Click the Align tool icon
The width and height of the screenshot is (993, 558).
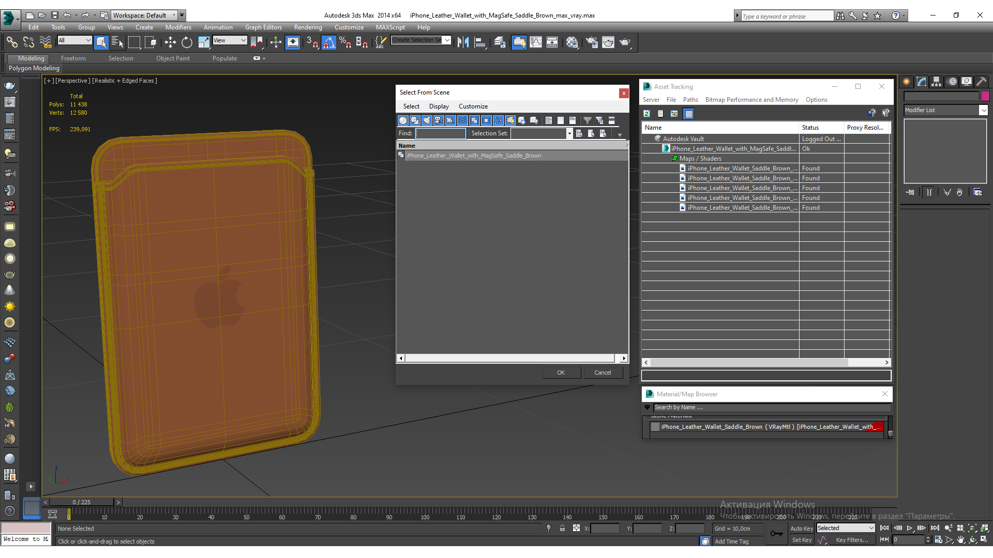click(480, 42)
